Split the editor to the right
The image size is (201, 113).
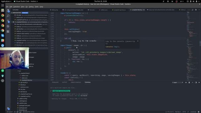[x=196, y=10]
